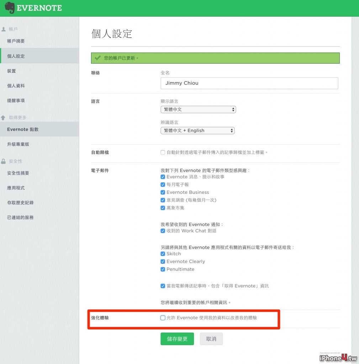
Task: Click the 全名 name input field
Action: (249, 83)
